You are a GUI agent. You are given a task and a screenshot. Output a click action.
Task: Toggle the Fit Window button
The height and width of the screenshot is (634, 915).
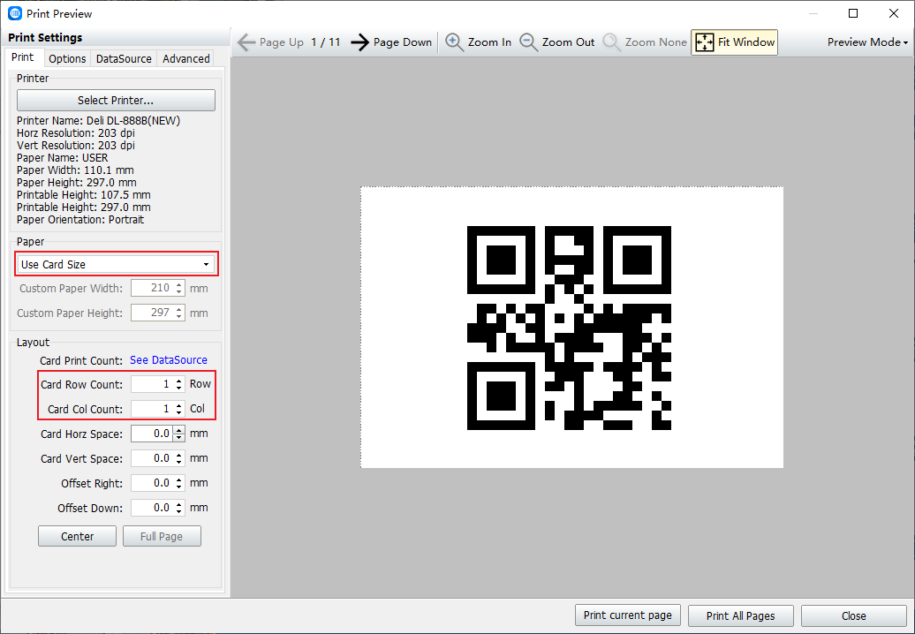coord(734,42)
